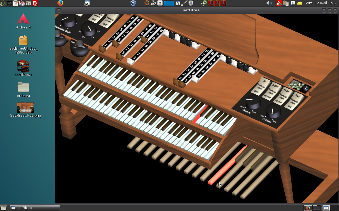This screenshot has height=211, width=339.
Task: Select the ardour4 folder on the desktop
Action: click(23, 90)
